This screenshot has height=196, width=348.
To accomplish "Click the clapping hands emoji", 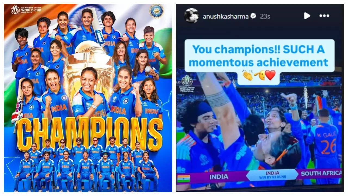I will (248, 75).
